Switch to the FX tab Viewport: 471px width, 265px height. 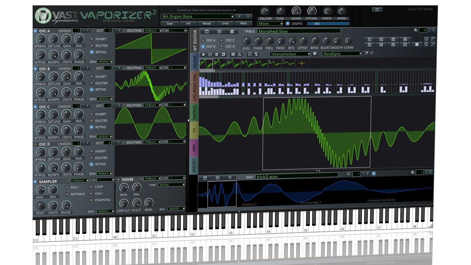pyautogui.click(x=194, y=130)
